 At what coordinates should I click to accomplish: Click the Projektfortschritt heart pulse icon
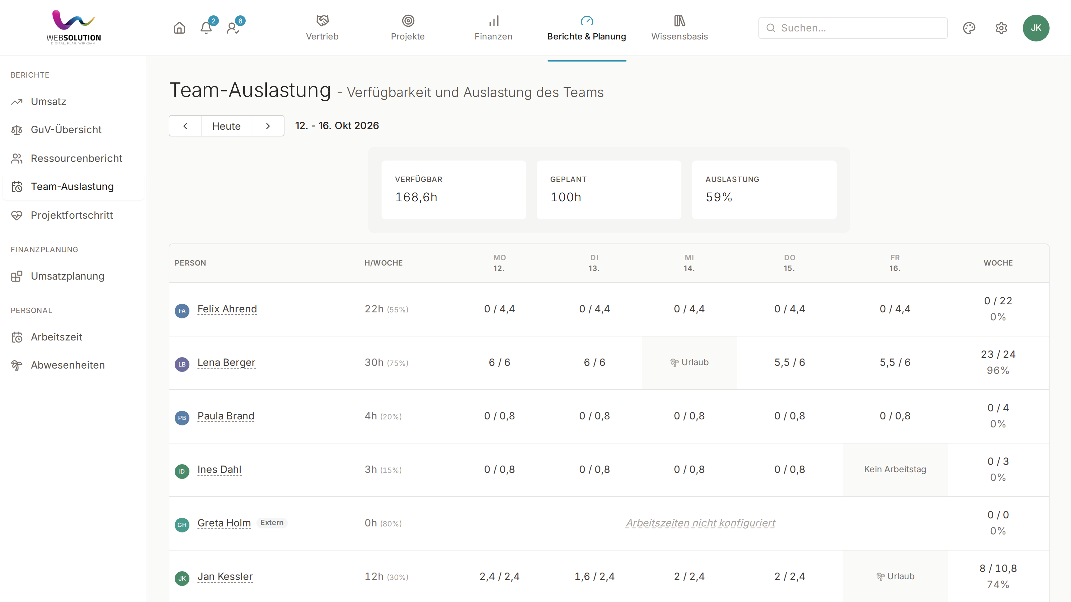click(17, 215)
